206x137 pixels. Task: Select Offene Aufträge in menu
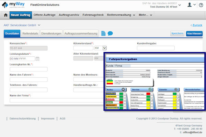[44, 15]
